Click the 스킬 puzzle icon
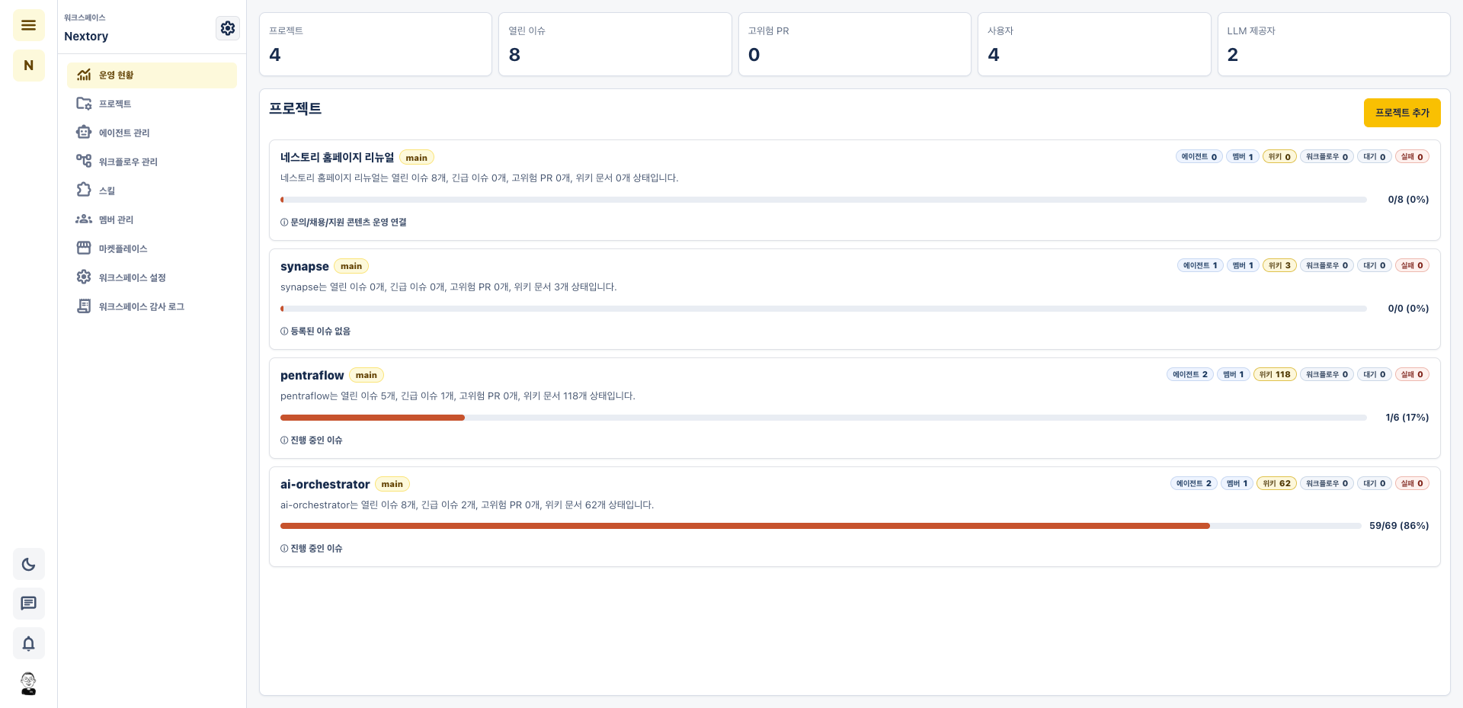The image size is (1463, 708). 84,190
